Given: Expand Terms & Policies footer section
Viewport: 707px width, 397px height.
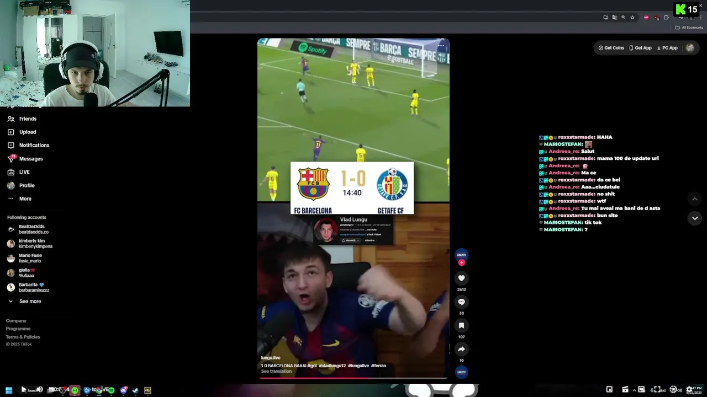Looking at the screenshot, I should point(23,337).
